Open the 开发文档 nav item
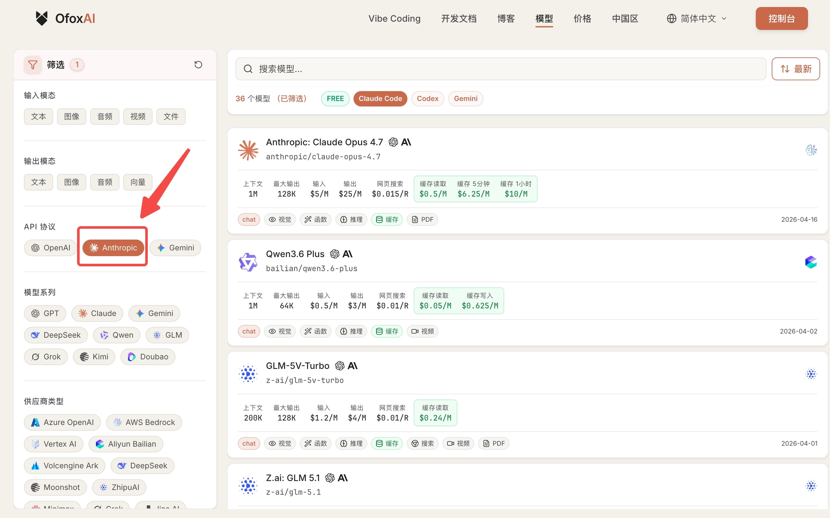This screenshot has height=518, width=830. 459,18
